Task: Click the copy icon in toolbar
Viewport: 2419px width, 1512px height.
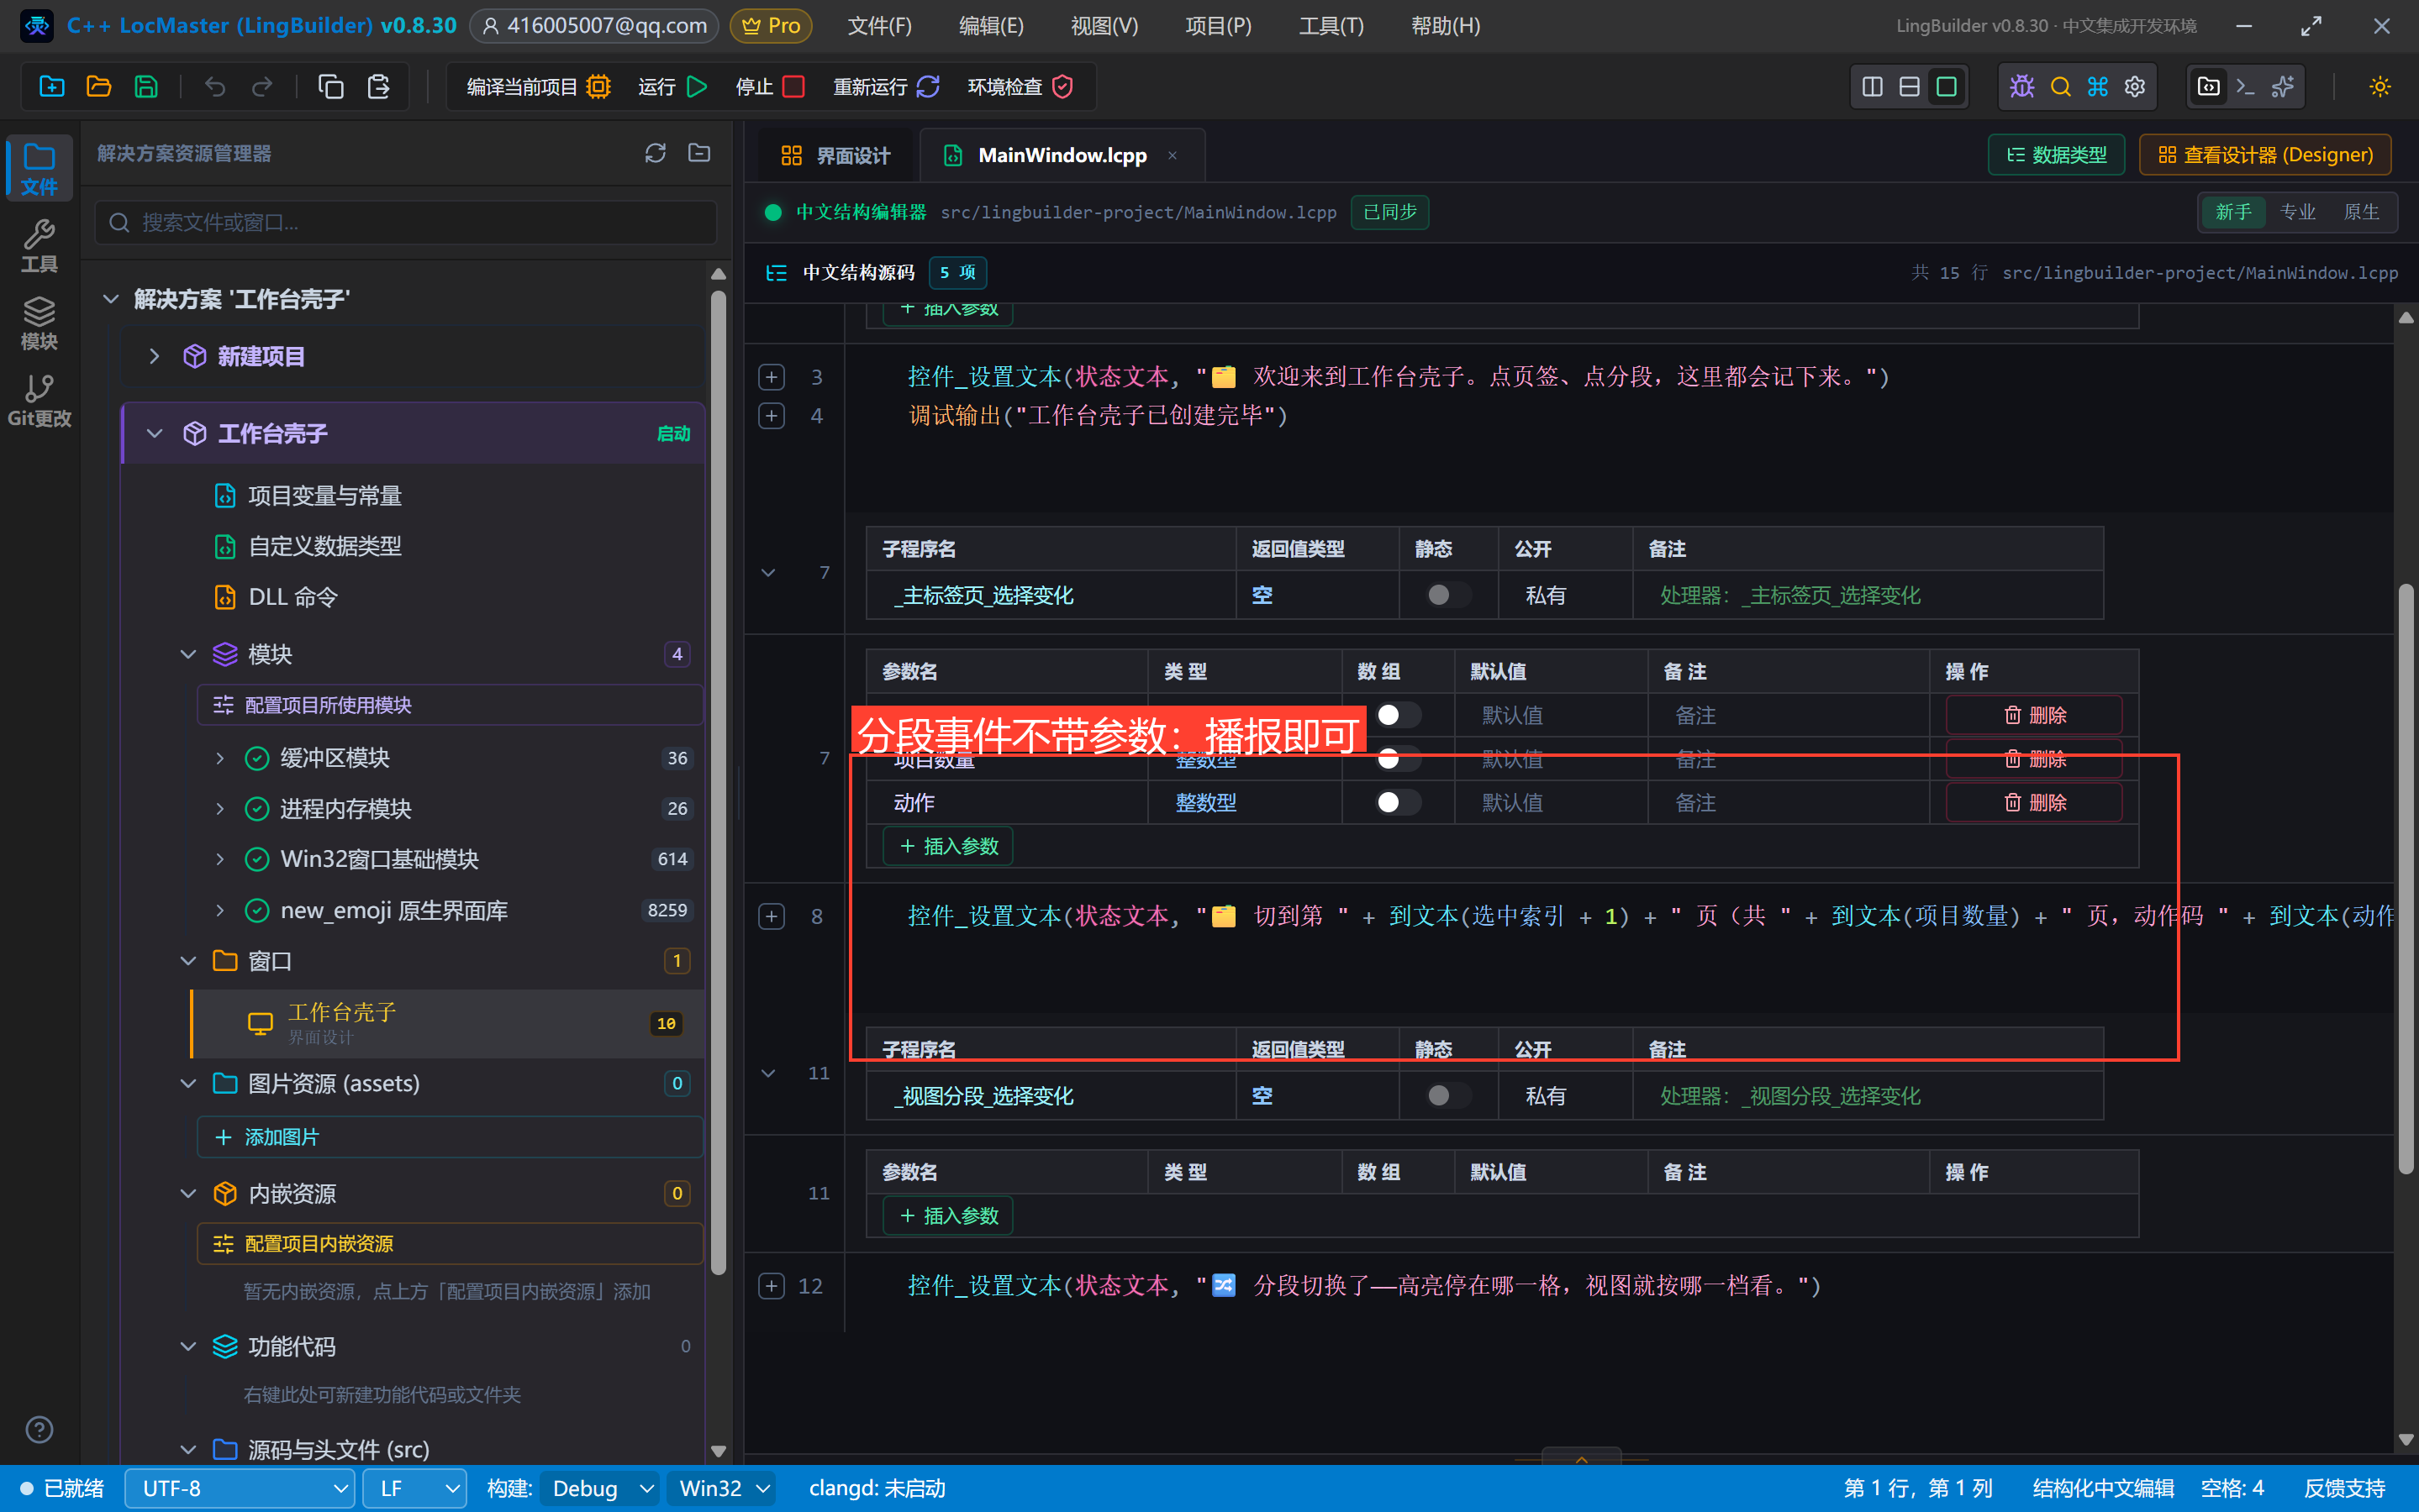Action: tap(330, 87)
